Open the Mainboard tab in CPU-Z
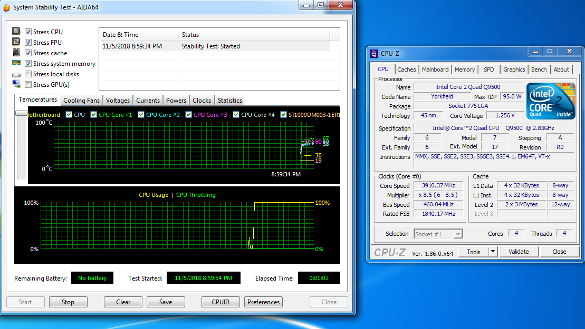Screen dimensions: 585x329 coord(435,69)
